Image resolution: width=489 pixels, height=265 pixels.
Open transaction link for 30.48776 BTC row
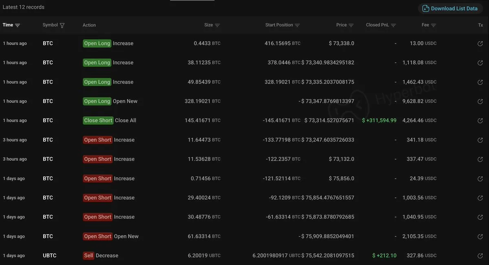[480, 217]
